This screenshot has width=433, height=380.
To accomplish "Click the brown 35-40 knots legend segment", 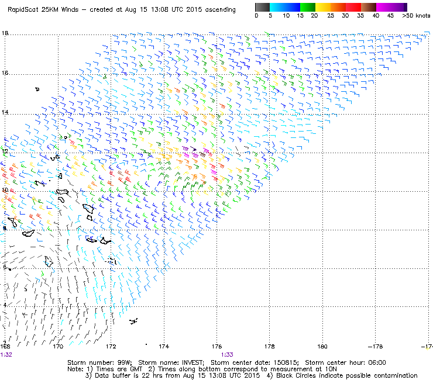I will pyautogui.click(x=369, y=7).
